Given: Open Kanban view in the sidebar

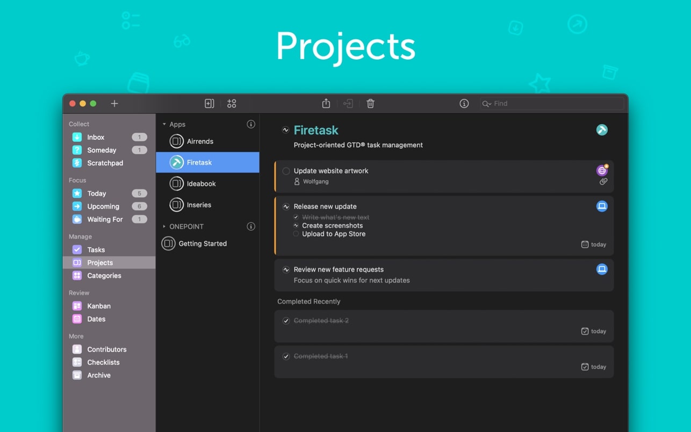Looking at the screenshot, I should pos(98,306).
